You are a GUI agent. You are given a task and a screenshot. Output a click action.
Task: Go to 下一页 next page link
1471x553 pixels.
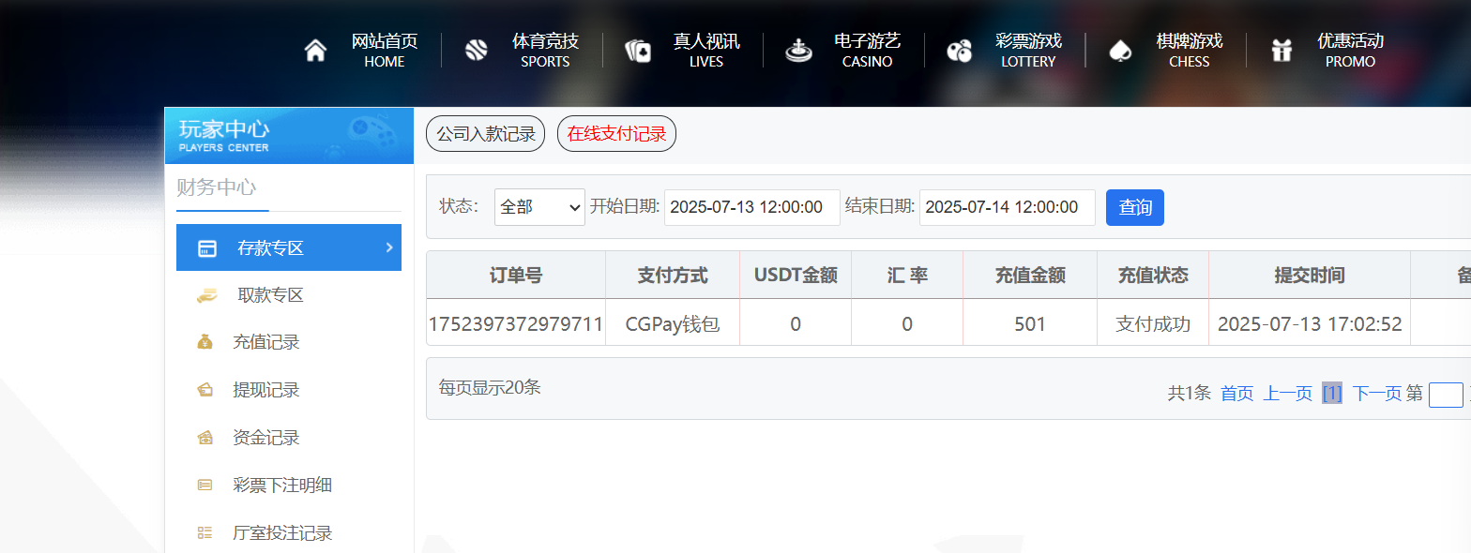pyautogui.click(x=1376, y=394)
